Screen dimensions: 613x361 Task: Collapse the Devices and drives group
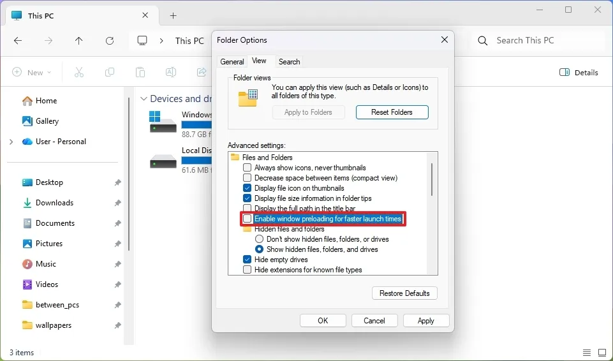tap(144, 99)
